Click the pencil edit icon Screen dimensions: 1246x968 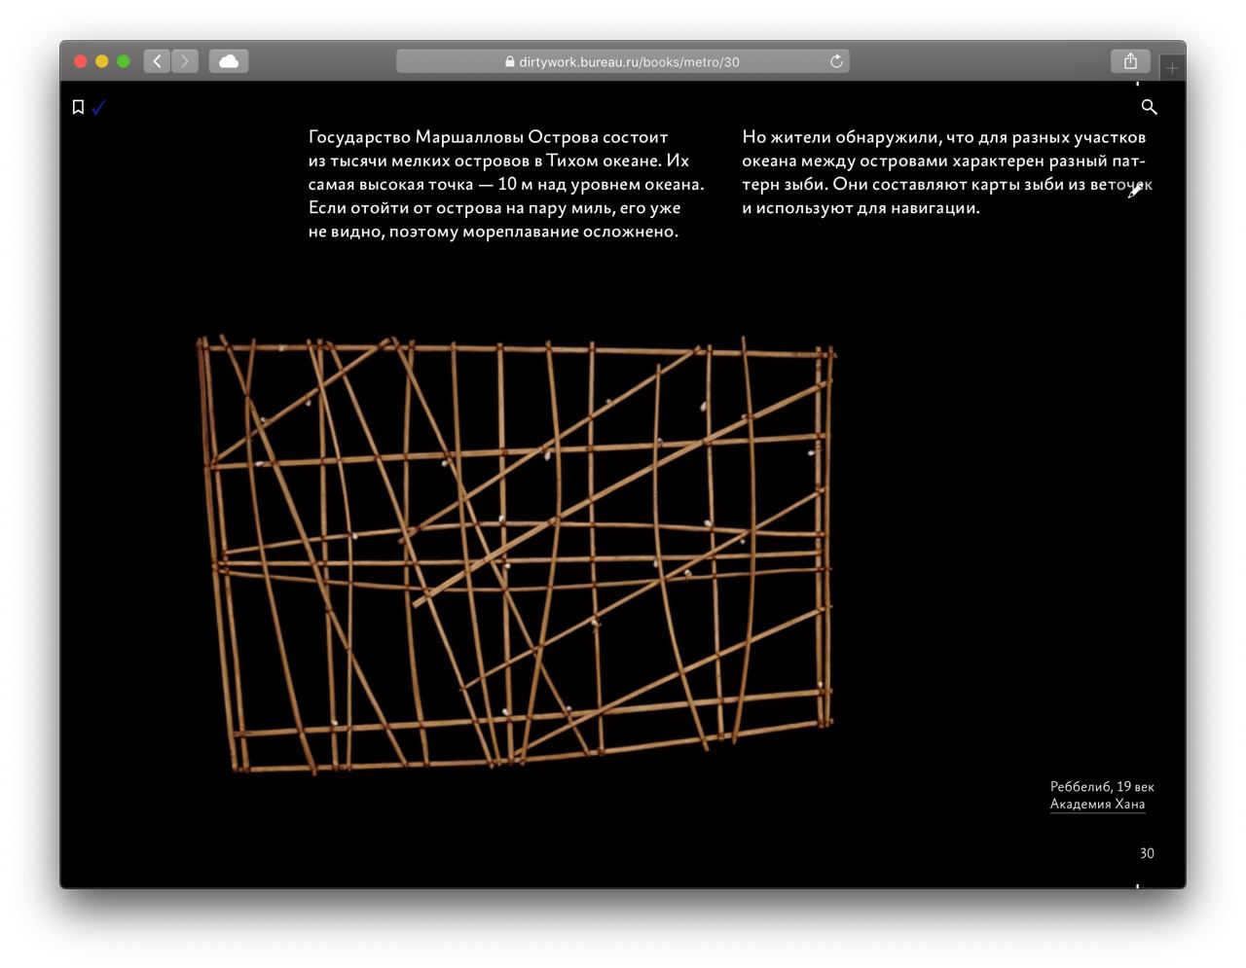(1135, 191)
